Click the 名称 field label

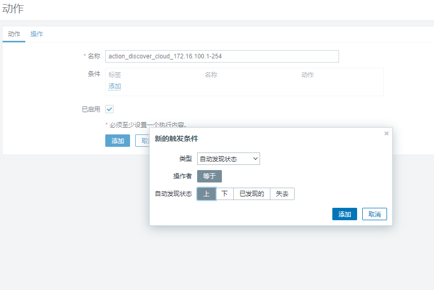[94, 56]
